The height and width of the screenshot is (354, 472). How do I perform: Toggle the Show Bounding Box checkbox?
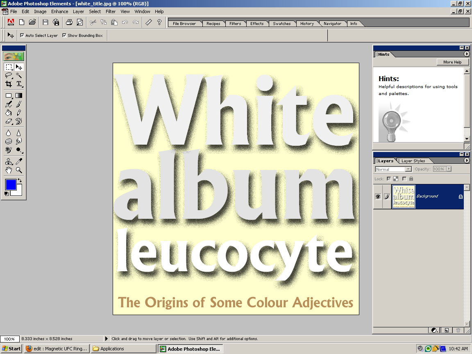coord(64,36)
